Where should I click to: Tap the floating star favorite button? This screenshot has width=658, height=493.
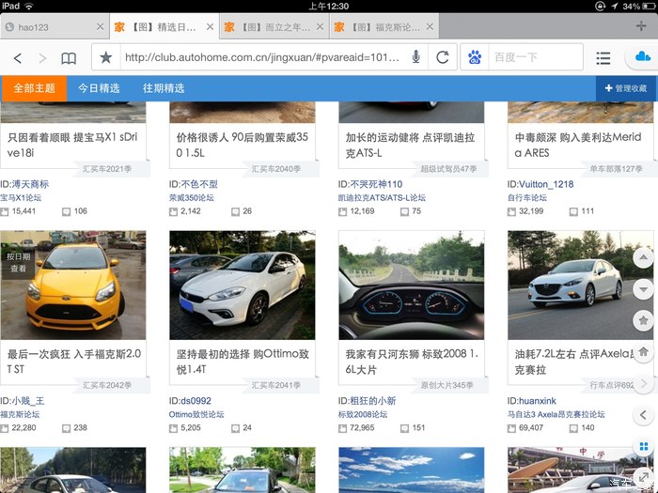click(x=643, y=320)
